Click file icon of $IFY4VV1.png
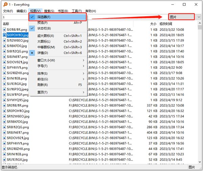The height and width of the screenshot is (171, 203). pyautogui.click(x=4, y=67)
